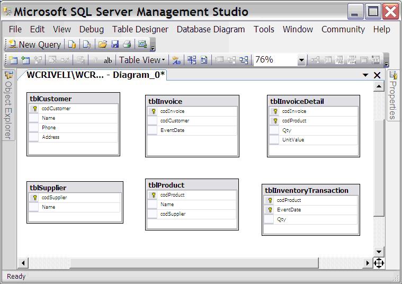This screenshot has width=402, height=284.
Task: Select the Diagram_0 document tab
Action: click(x=95, y=75)
